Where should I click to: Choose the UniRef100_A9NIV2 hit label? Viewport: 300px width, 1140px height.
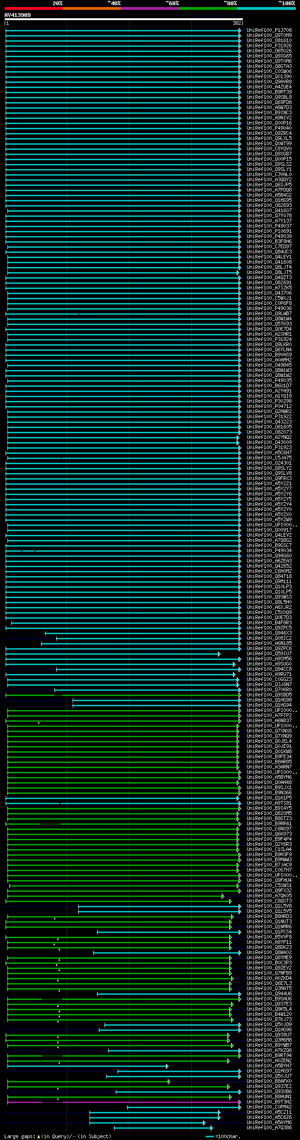tap(269, 118)
